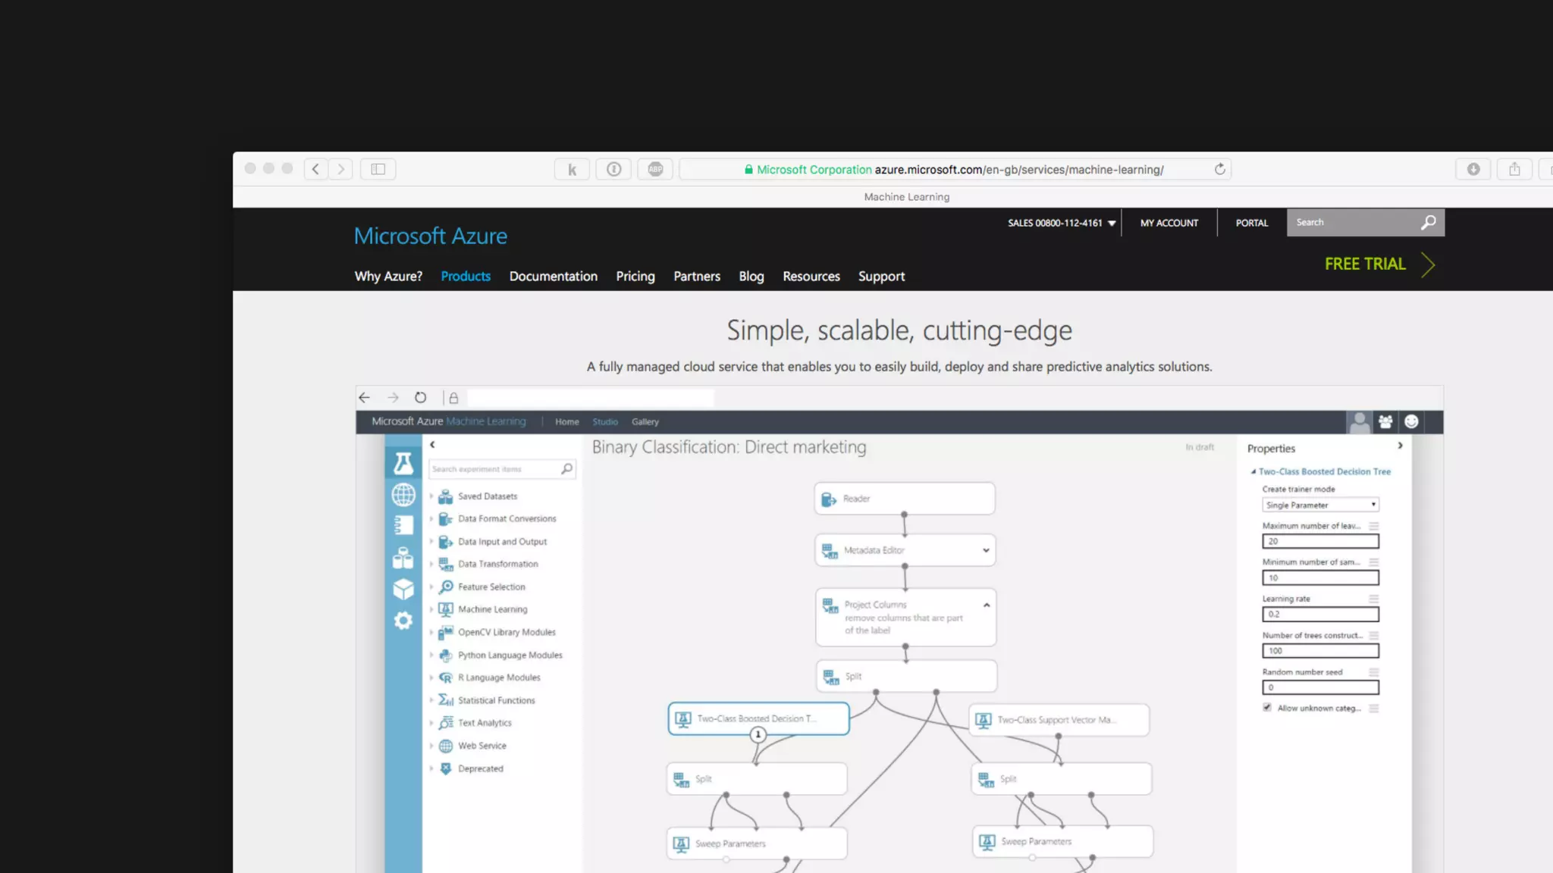
Task: Collapse the Project Columns node comment
Action: pos(987,605)
